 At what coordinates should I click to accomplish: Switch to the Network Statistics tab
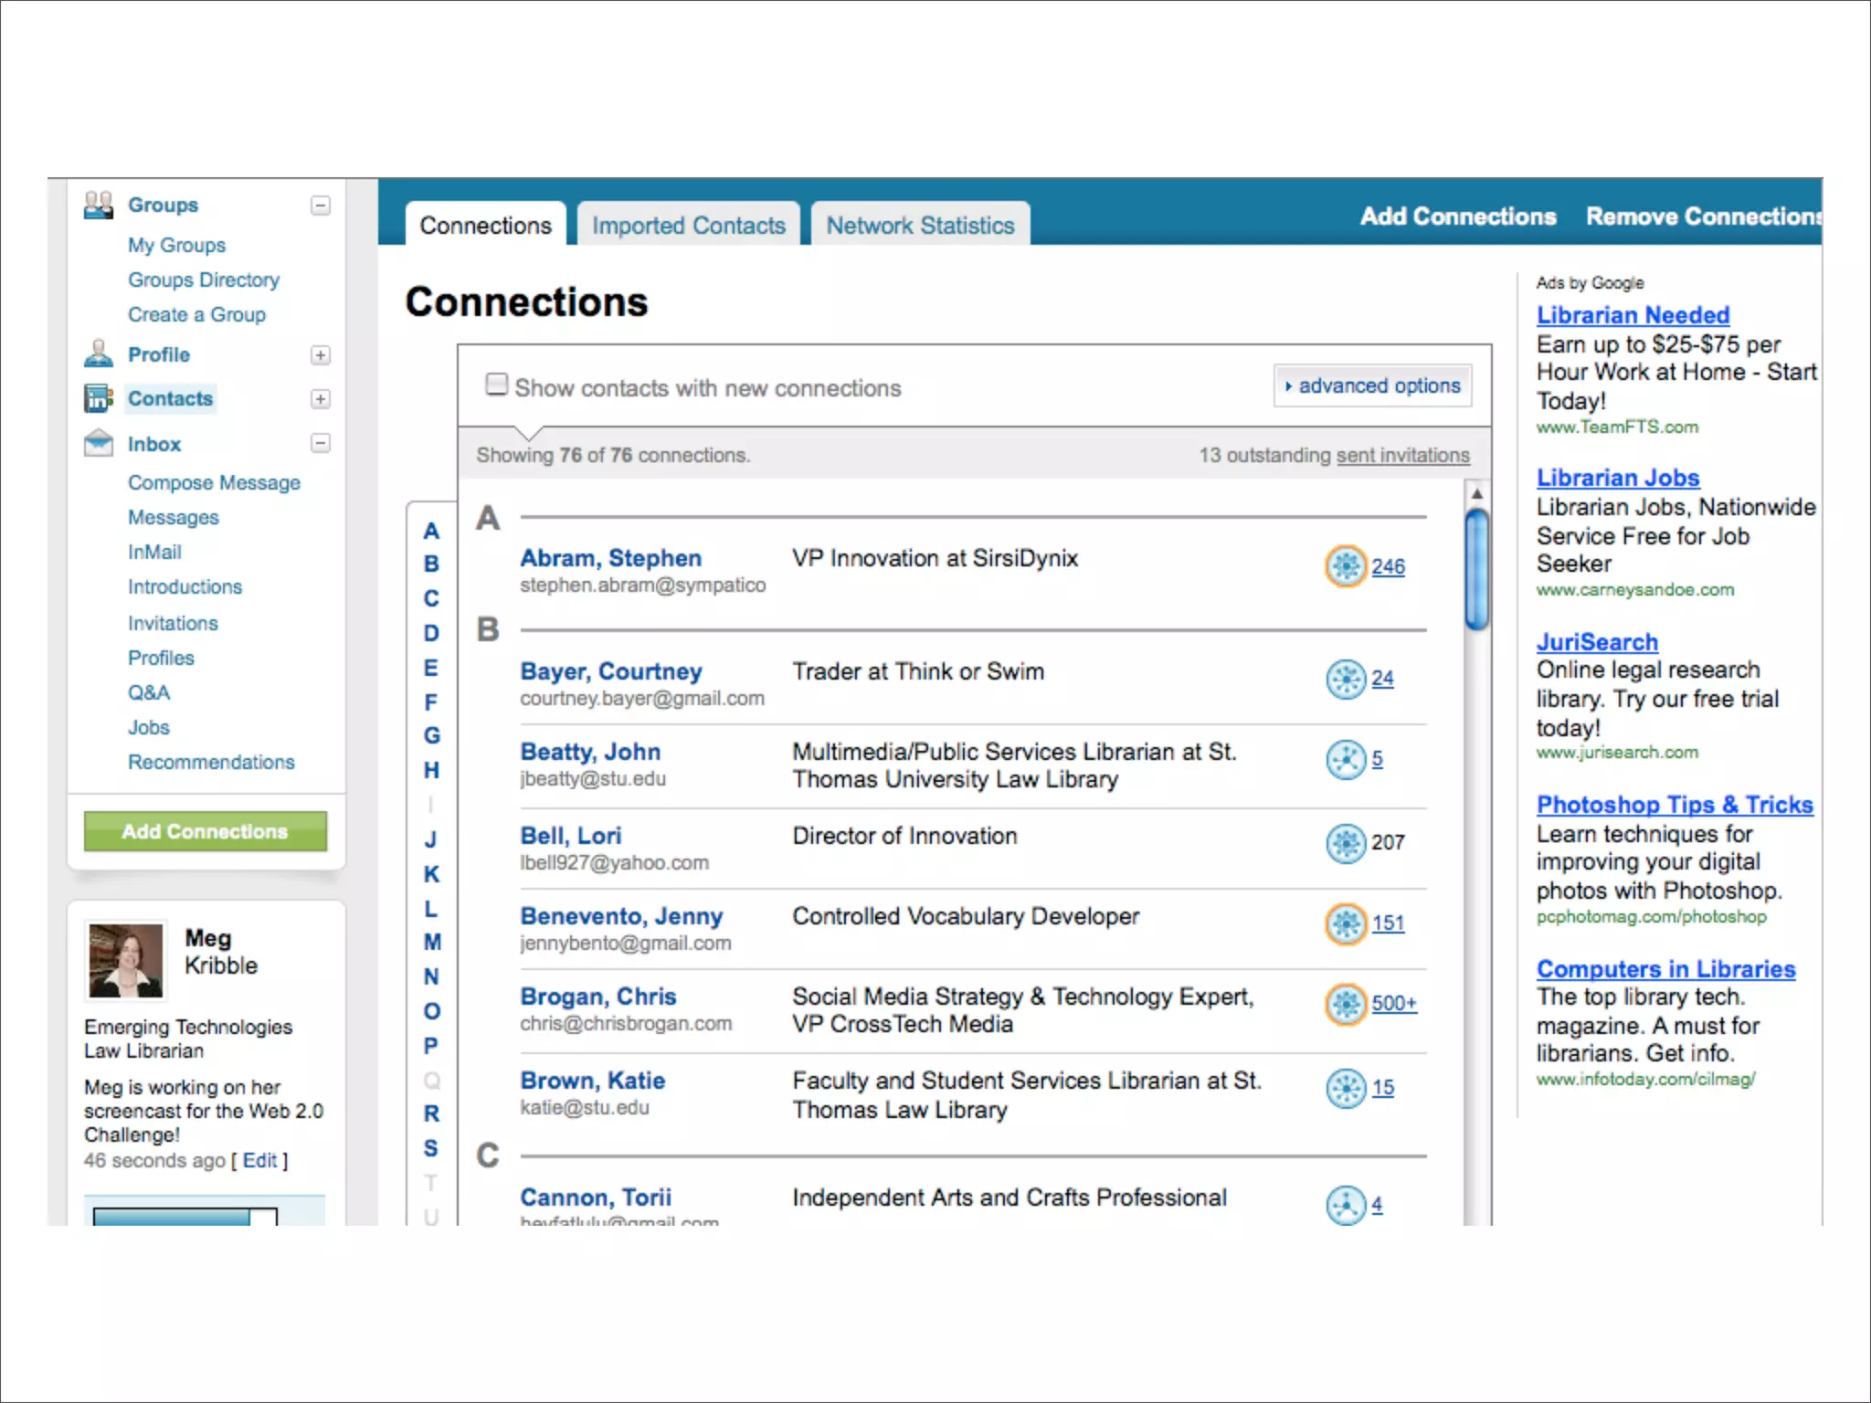click(920, 226)
